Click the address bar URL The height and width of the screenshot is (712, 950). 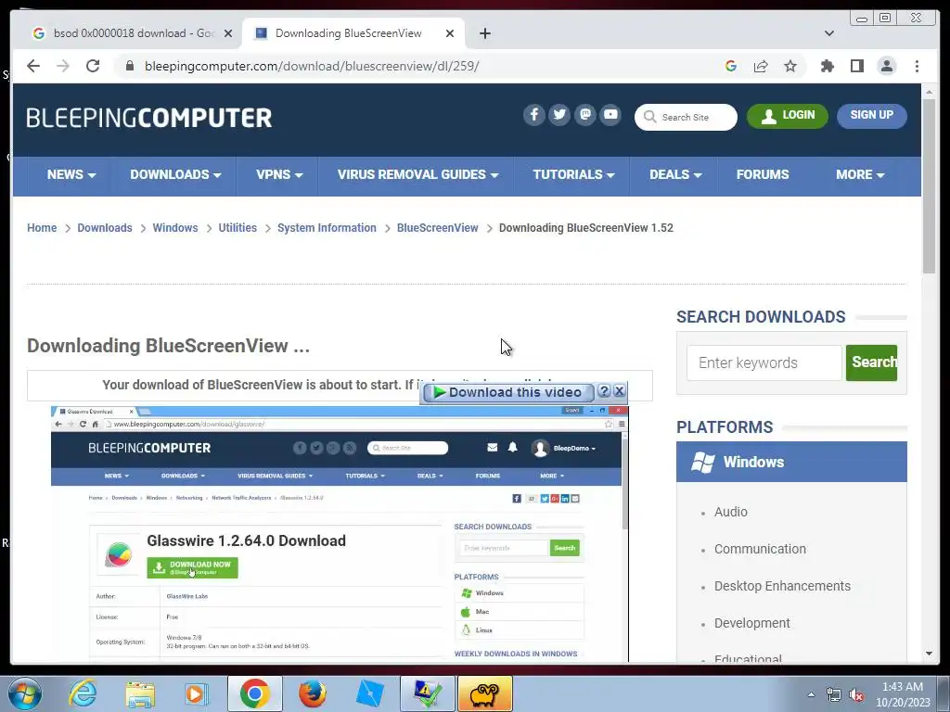[312, 66]
